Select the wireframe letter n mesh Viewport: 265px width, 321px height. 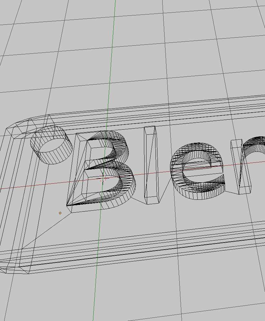(248, 165)
